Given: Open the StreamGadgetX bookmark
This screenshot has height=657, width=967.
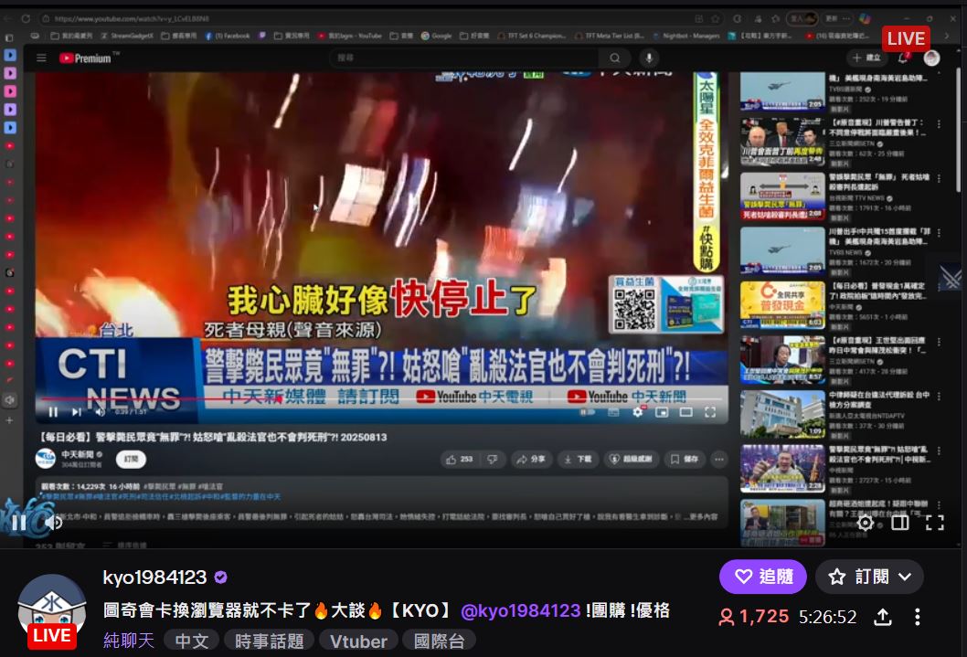Looking at the screenshot, I should [126, 36].
